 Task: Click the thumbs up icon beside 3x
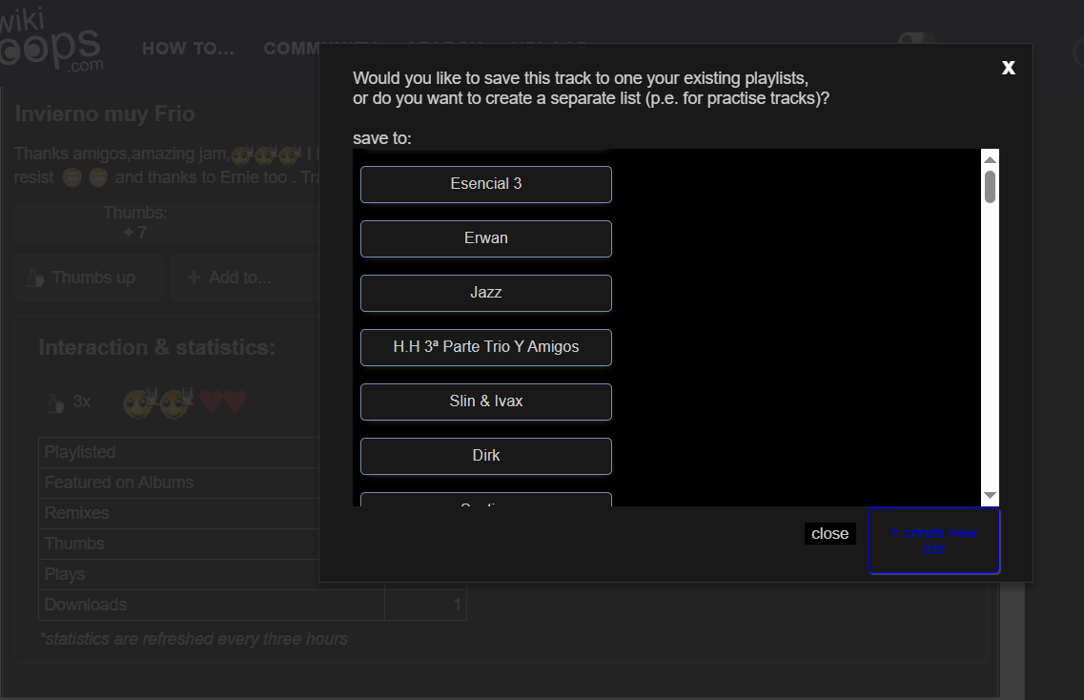tap(54, 403)
